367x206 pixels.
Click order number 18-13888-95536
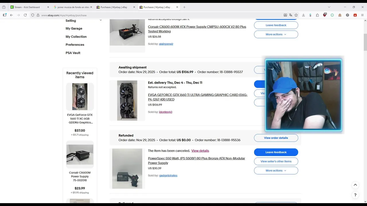click(229, 140)
